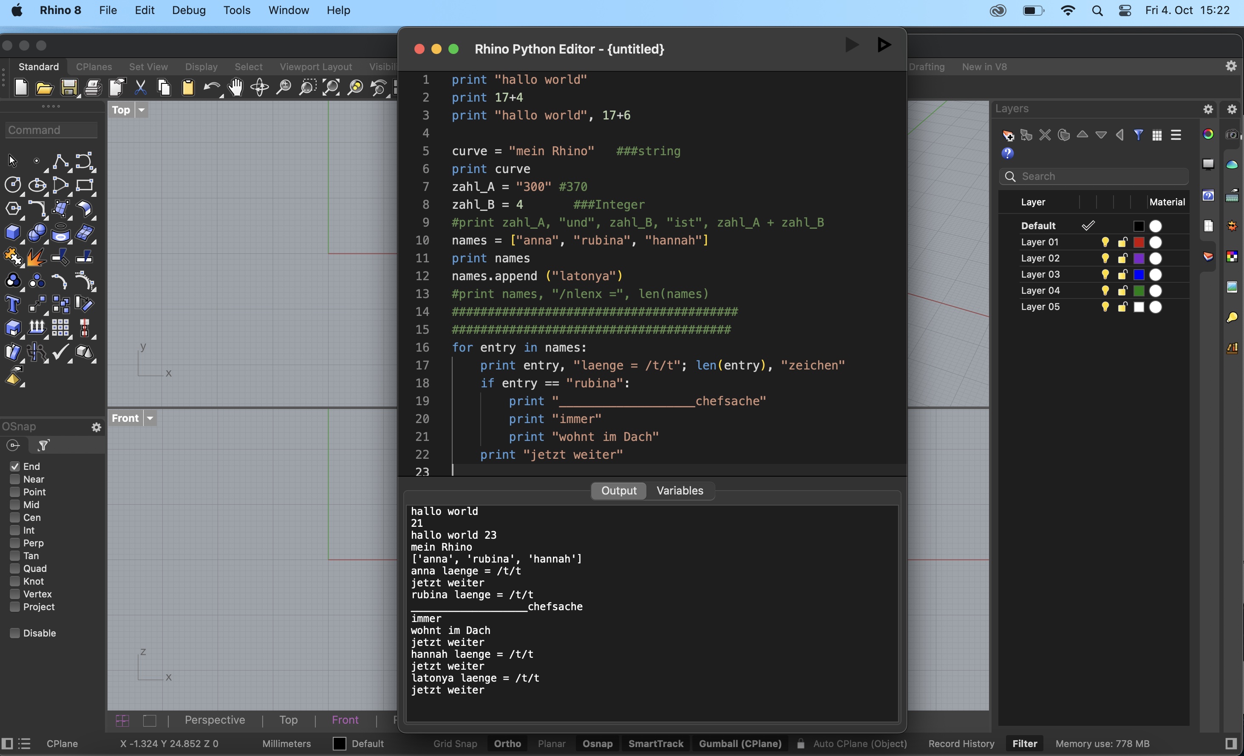
Task: Open the Top viewport title dropdown
Action: pos(142,110)
